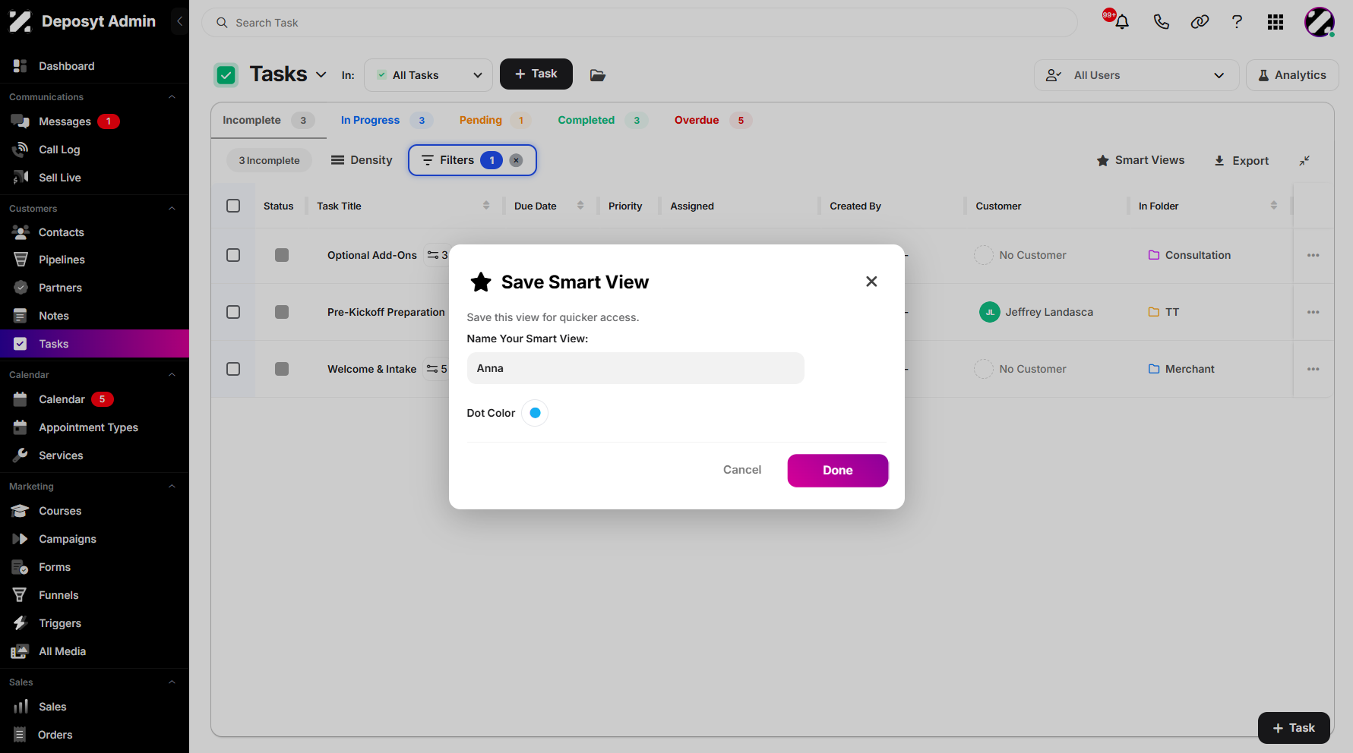Pick the blue Dot Color swatch
The image size is (1353, 753).
535,413
